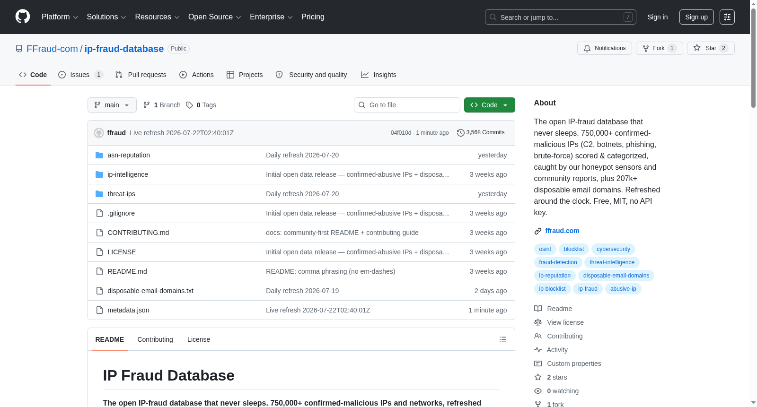Image resolution: width=757 pixels, height=407 pixels.
Task: Select the cybersecurity topic tag
Action: pos(613,249)
